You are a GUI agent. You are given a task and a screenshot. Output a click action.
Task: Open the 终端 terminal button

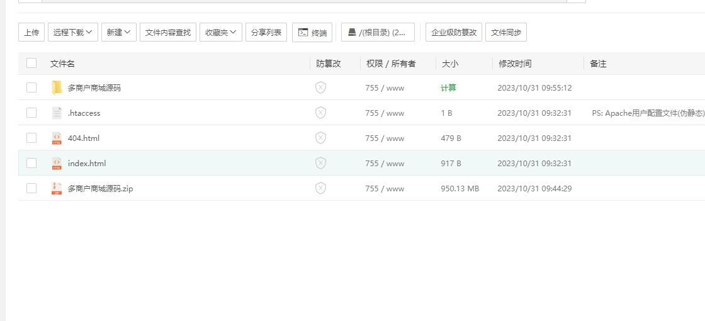pyautogui.click(x=312, y=32)
